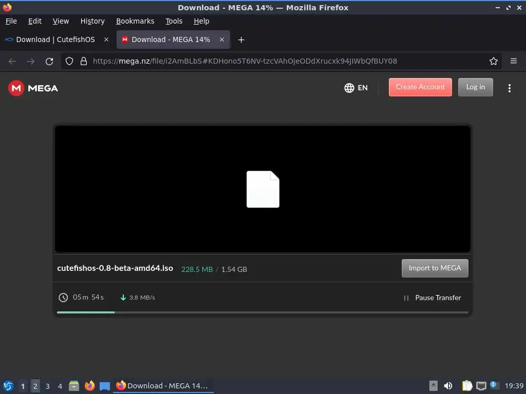This screenshot has height=394, width=526.
Task: Bookmark this page with star icon
Action: pyautogui.click(x=494, y=61)
